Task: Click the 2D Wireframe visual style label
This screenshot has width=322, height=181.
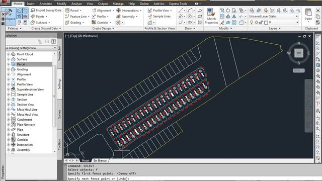Action: 89,36
